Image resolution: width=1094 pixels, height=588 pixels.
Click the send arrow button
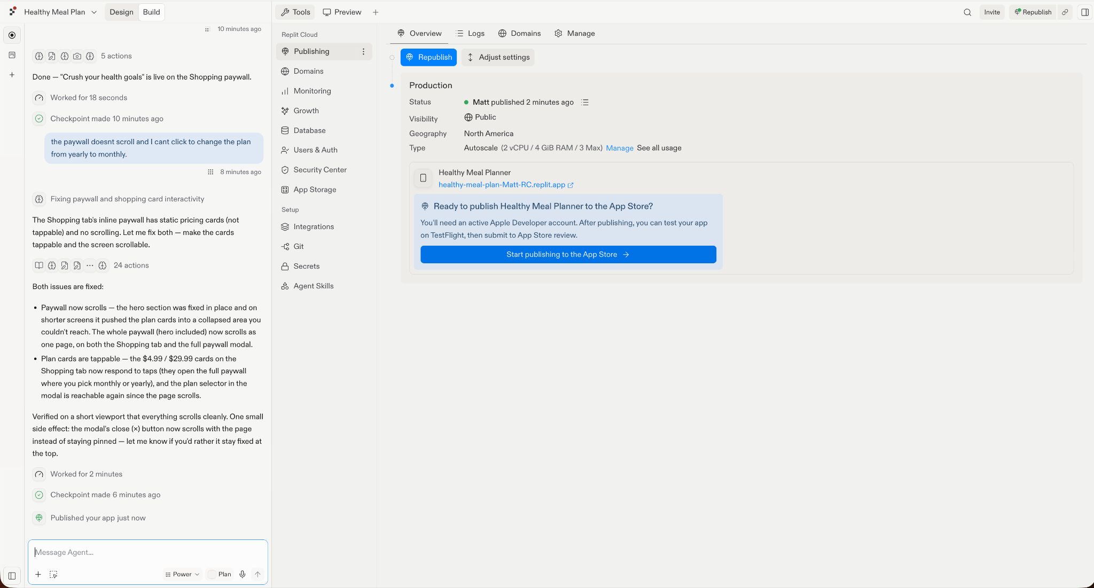click(257, 575)
